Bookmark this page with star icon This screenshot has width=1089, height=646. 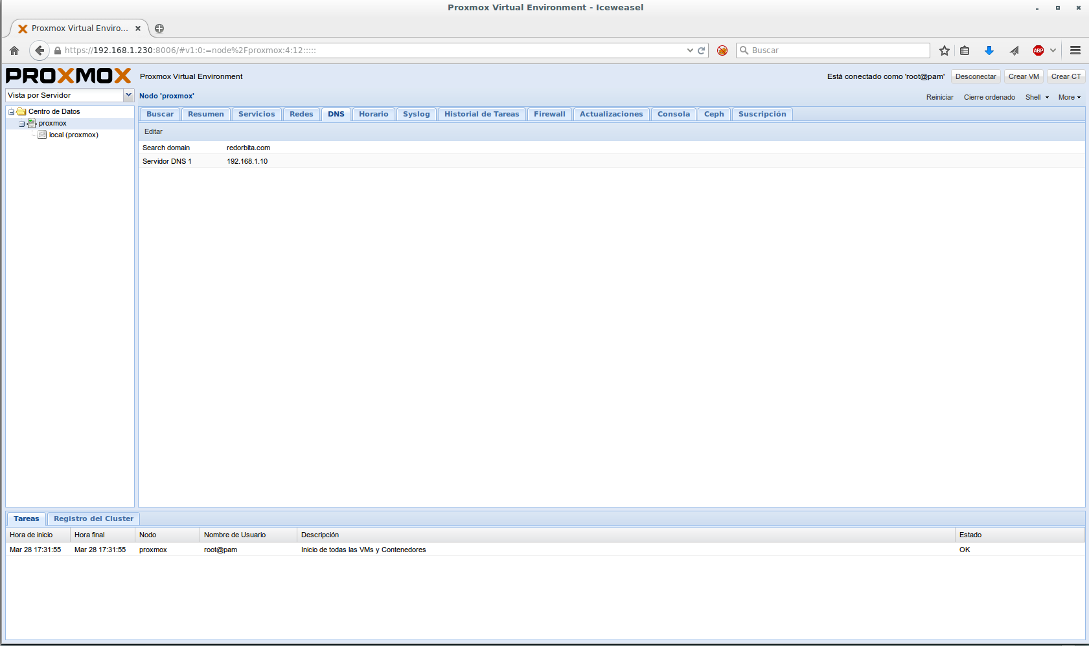coord(945,50)
